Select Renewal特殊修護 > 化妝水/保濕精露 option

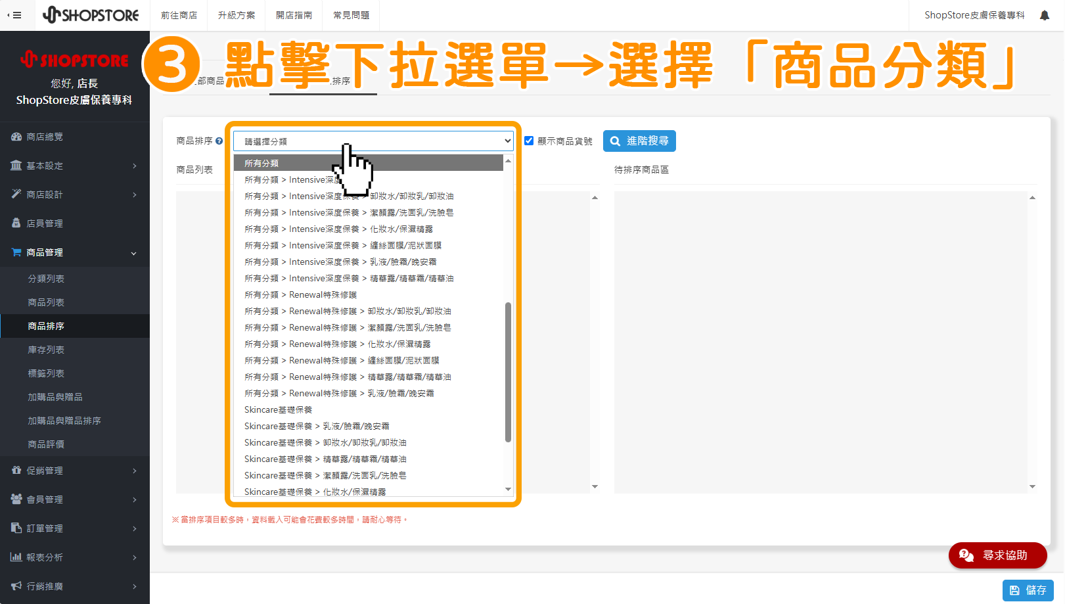tap(369, 344)
